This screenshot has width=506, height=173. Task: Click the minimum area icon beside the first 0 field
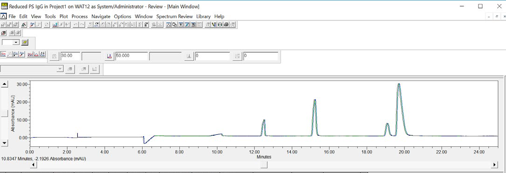(x=189, y=56)
